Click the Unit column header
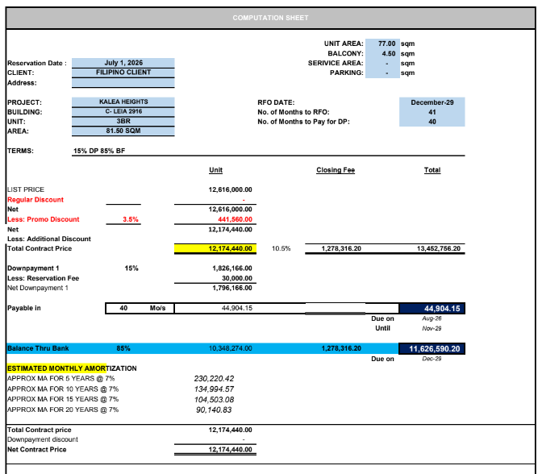 tap(216, 170)
